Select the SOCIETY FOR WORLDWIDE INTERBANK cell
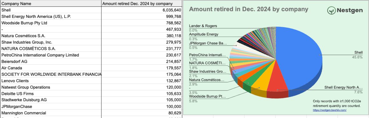The image size is (369, 118). (x=51, y=74)
